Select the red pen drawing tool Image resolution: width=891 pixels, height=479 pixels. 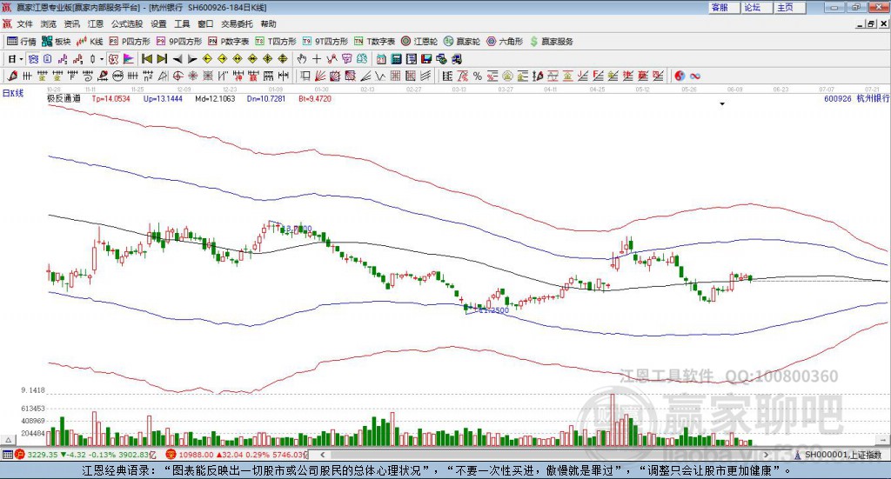[12, 76]
